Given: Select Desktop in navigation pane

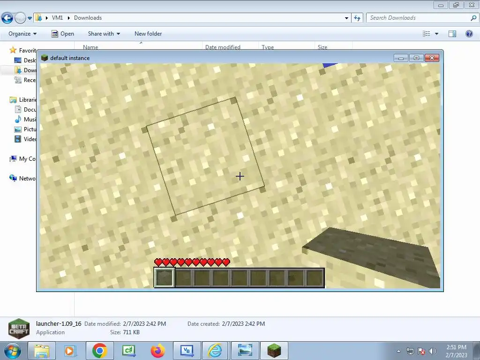Looking at the screenshot, I should point(25,60).
